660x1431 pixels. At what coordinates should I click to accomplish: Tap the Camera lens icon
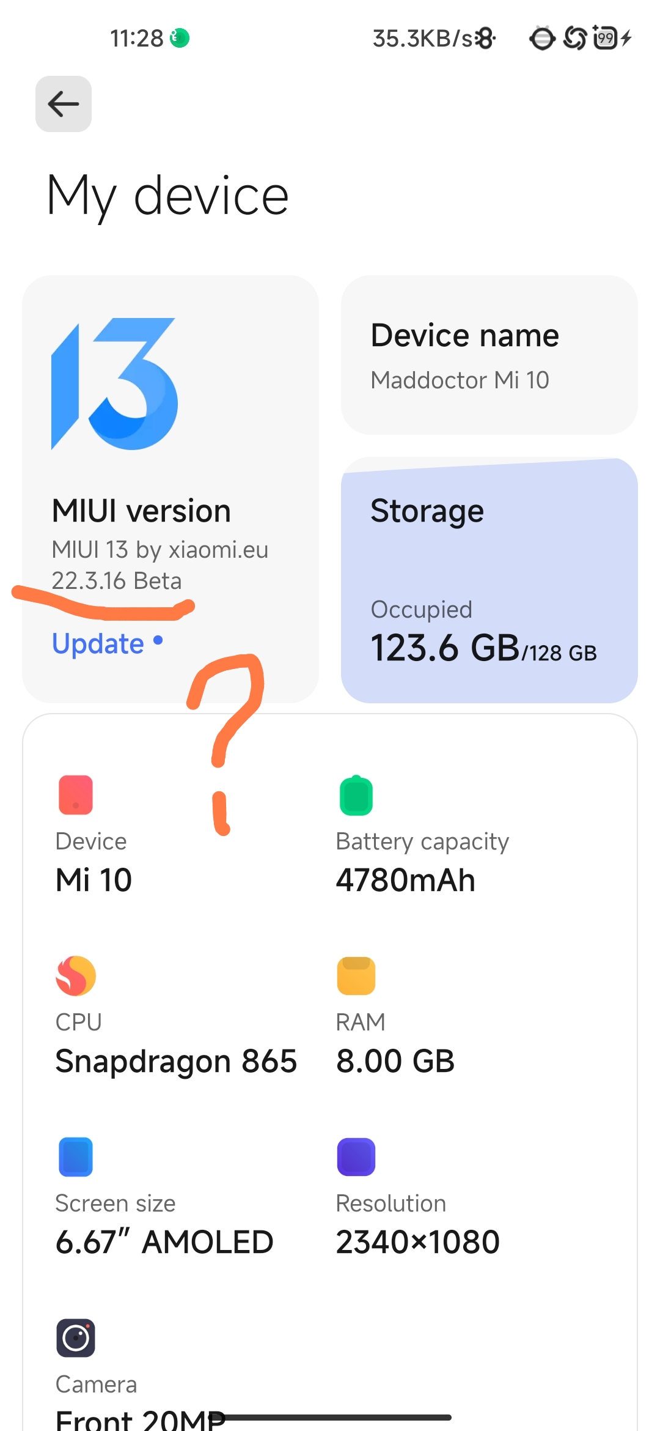point(76,1338)
